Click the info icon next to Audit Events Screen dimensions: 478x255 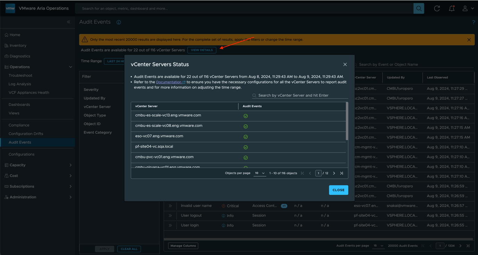click(x=119, y=22)
